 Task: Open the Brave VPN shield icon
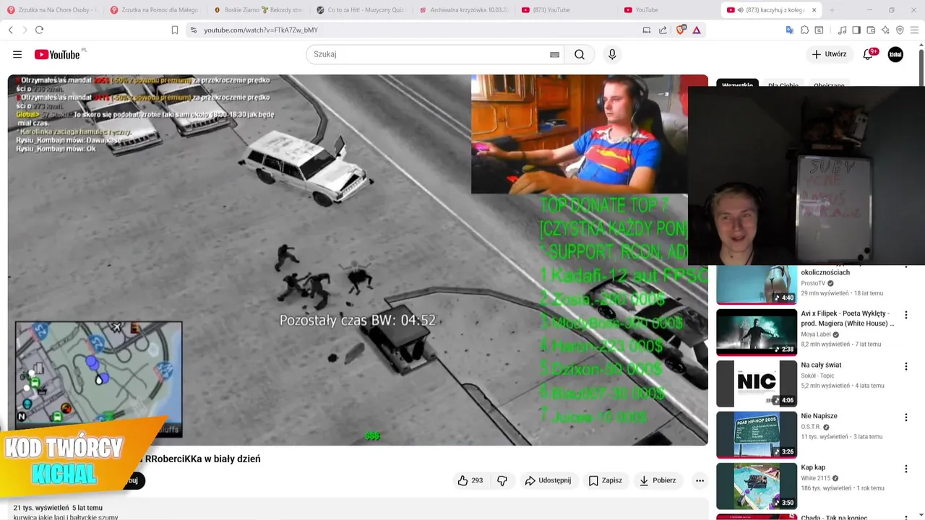coord(900,30)
